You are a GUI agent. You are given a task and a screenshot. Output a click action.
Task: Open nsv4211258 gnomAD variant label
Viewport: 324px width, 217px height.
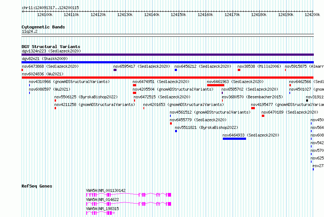(95, 104)
